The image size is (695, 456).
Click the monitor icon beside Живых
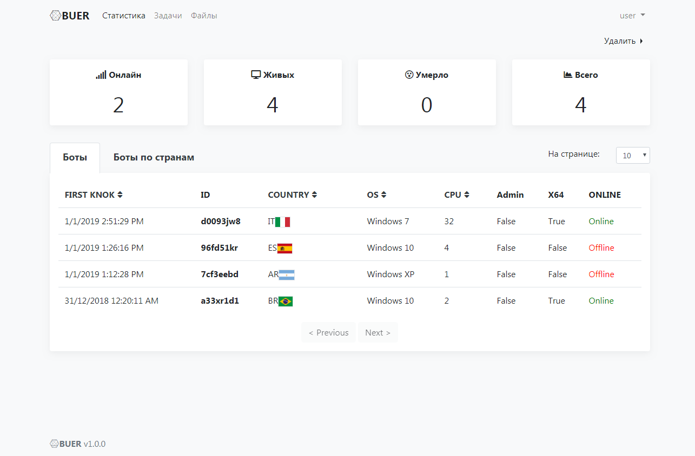256,75
